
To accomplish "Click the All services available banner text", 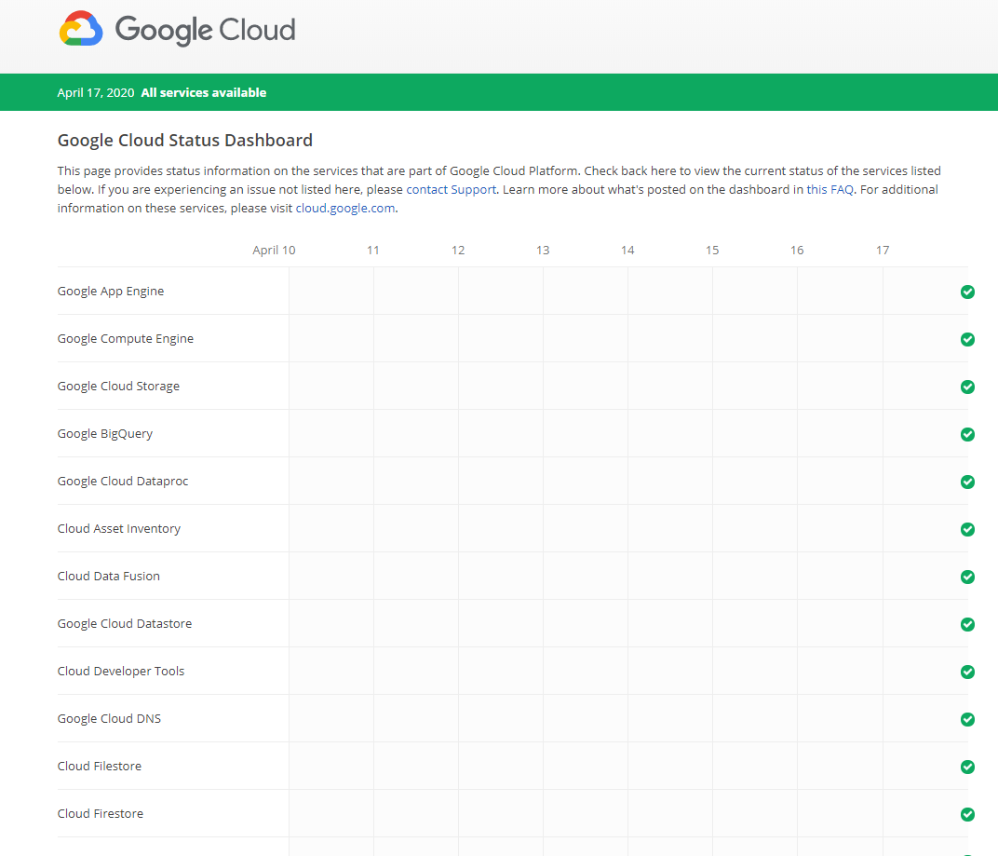I will [x=204, y=92].
